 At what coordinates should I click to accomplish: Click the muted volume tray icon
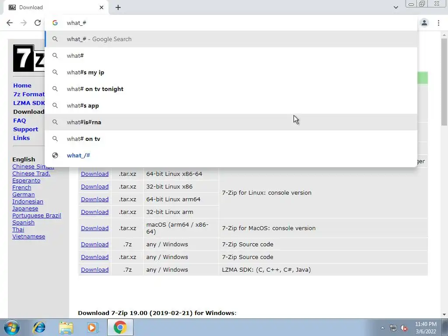pos(404,328)
